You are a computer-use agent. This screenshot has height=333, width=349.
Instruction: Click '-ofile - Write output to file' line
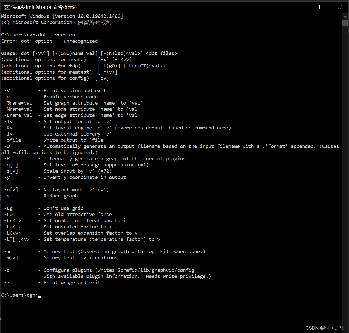coord(55,140)
